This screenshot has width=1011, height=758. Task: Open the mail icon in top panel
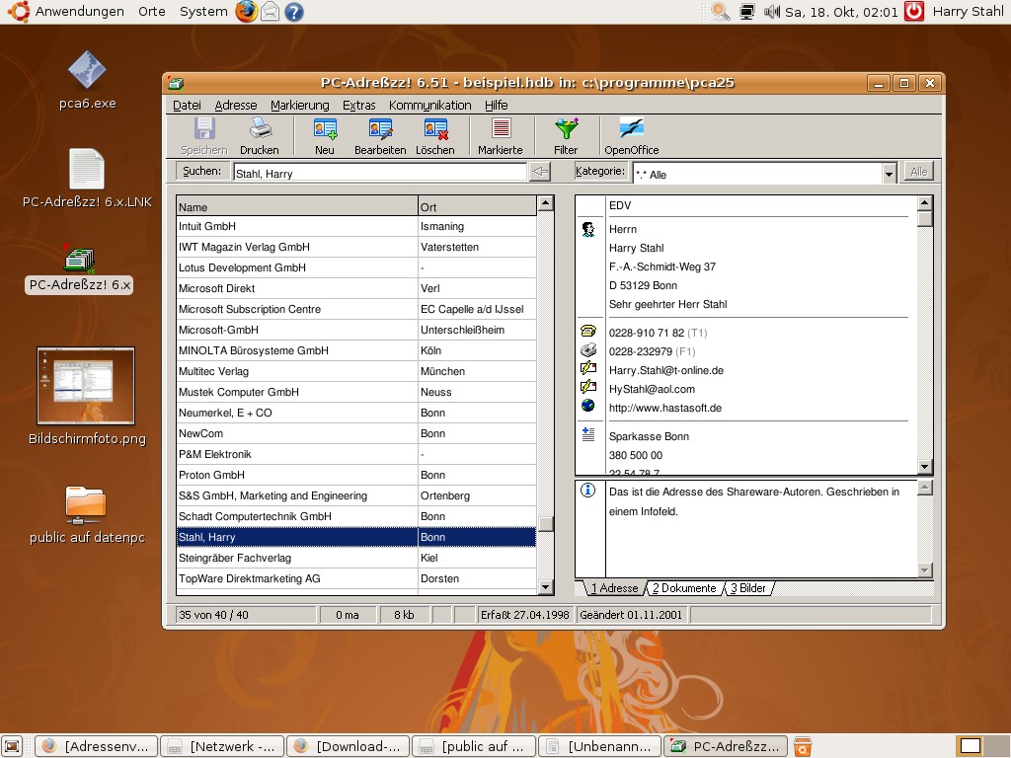click(x=271, y=12)
